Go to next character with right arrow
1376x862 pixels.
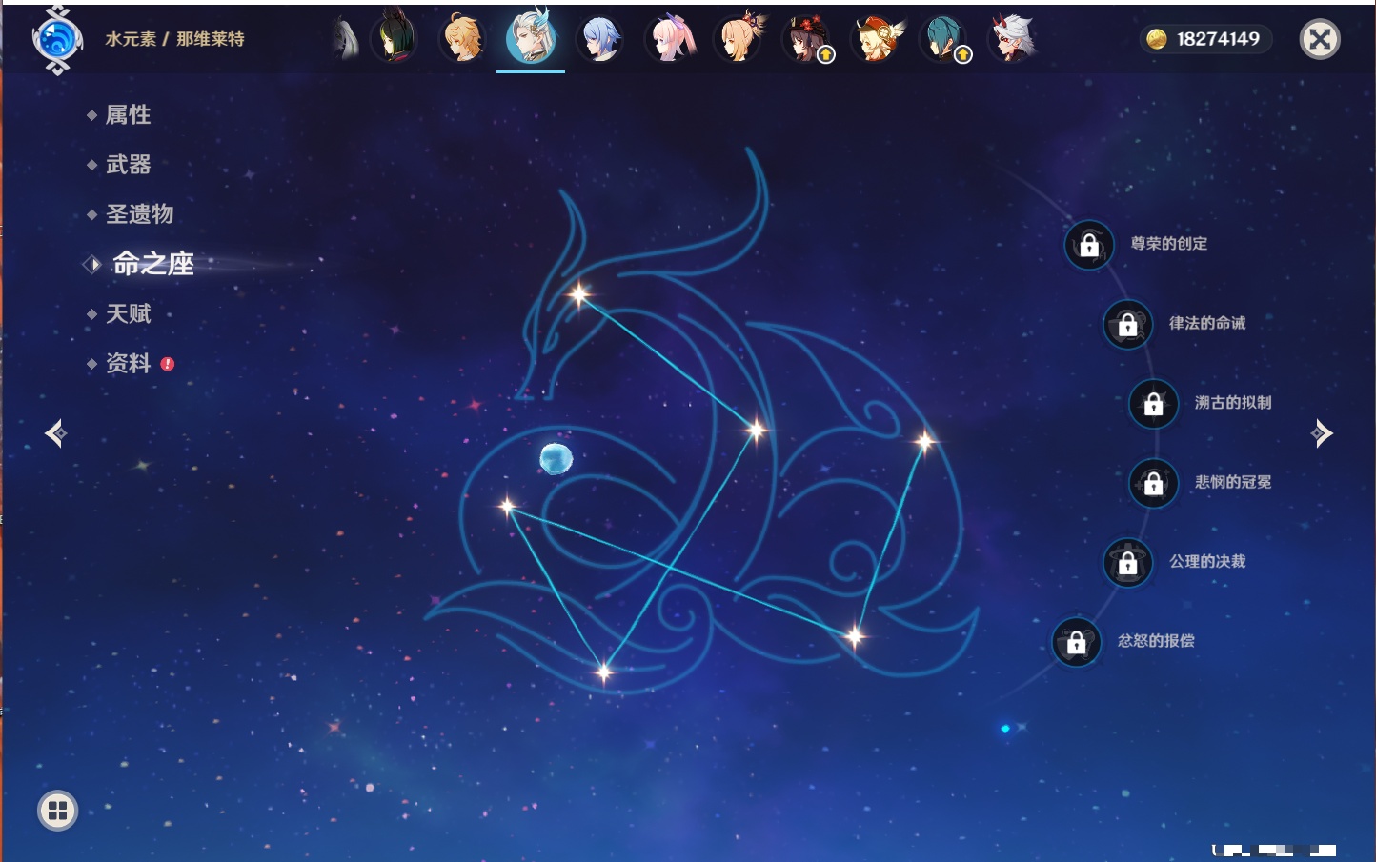pyautogui.click(x=1322, y=433)
